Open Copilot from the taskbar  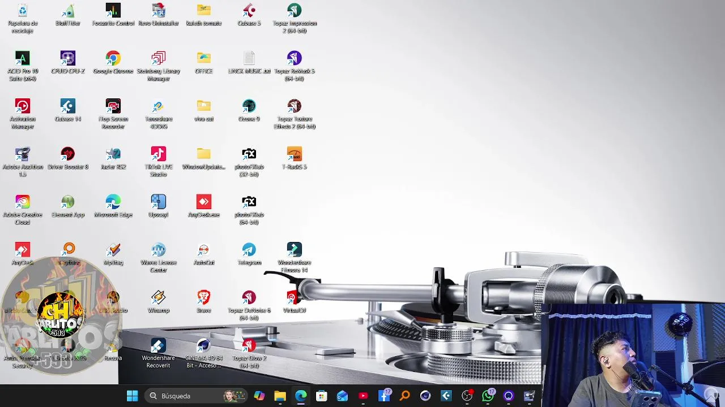pyautogui.click(x=259, y=396)
